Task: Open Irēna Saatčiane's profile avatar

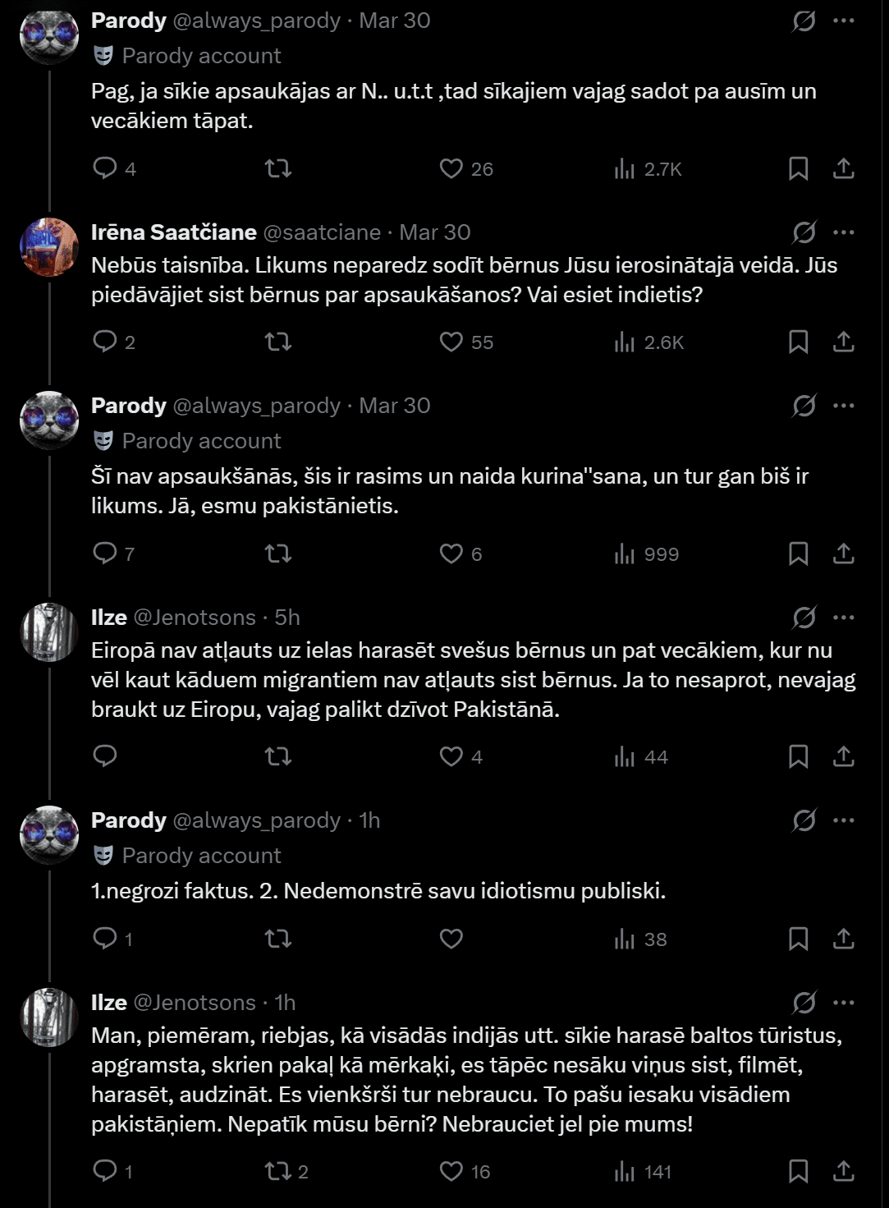Action: (x=49, y=247)
